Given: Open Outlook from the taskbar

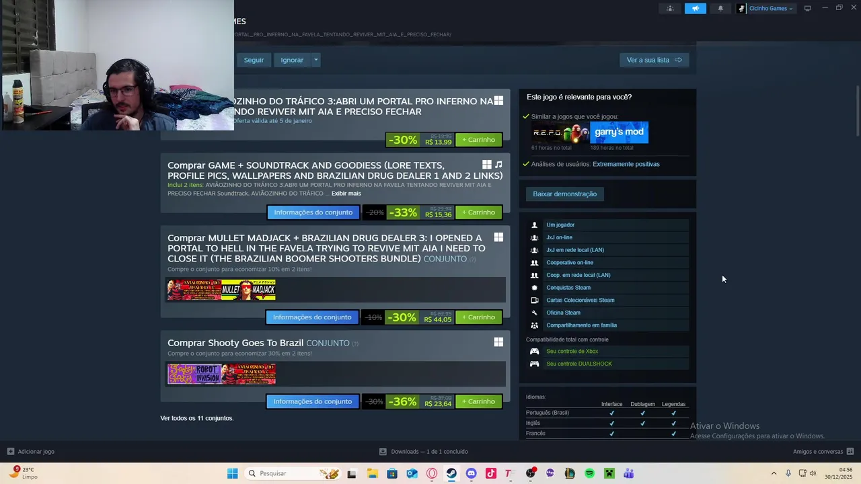Looking at the screenshot, I should pyautogui.click(x=412, y=473).
